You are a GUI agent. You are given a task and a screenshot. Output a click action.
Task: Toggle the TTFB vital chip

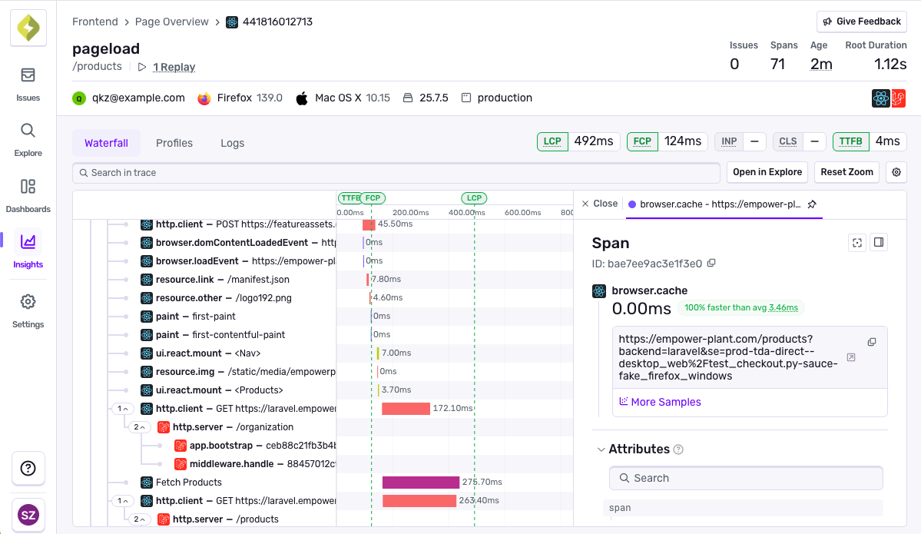click(850, 141)
